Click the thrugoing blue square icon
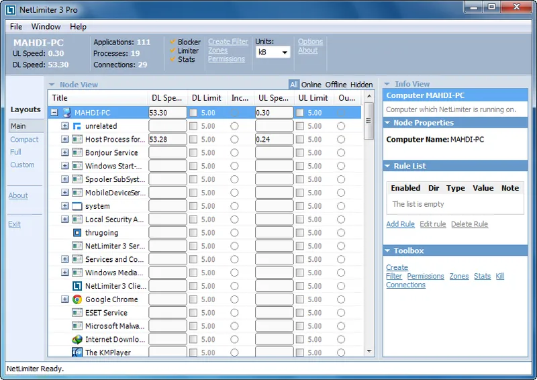 coord(77,233)
